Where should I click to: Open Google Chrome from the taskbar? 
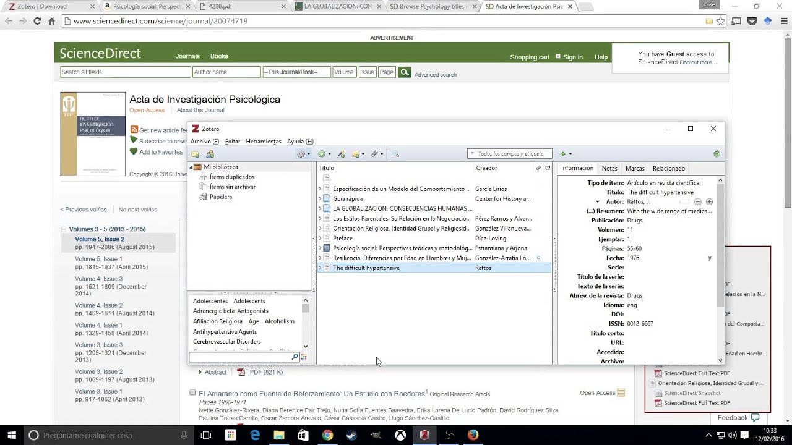pos(327,435)
